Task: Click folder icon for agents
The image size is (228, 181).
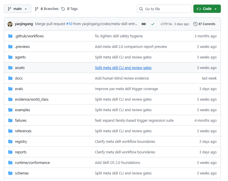Action: point(10,57)
